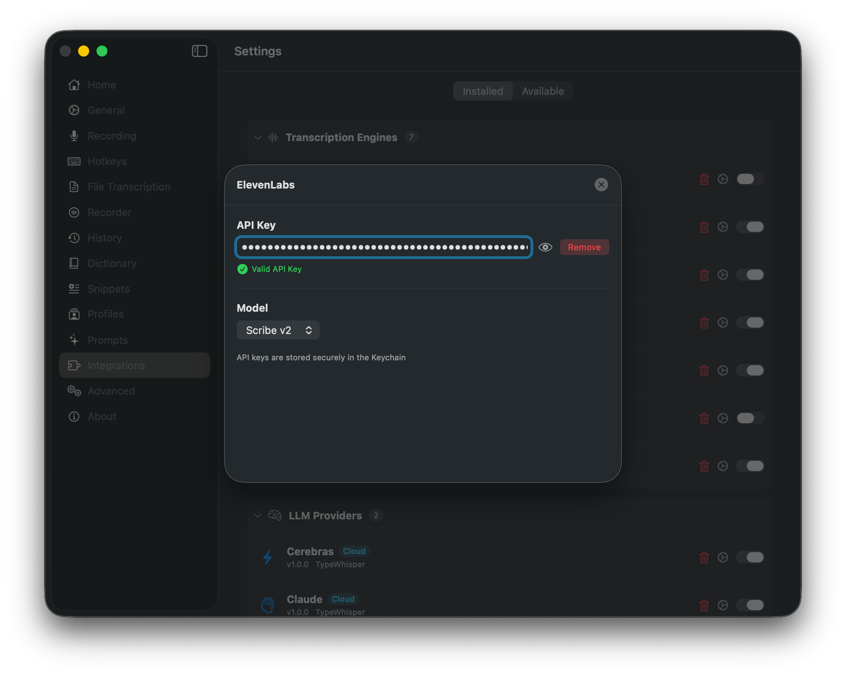
Task: Open the Recording section in sidebar
Action: click(x=74, y=136)
